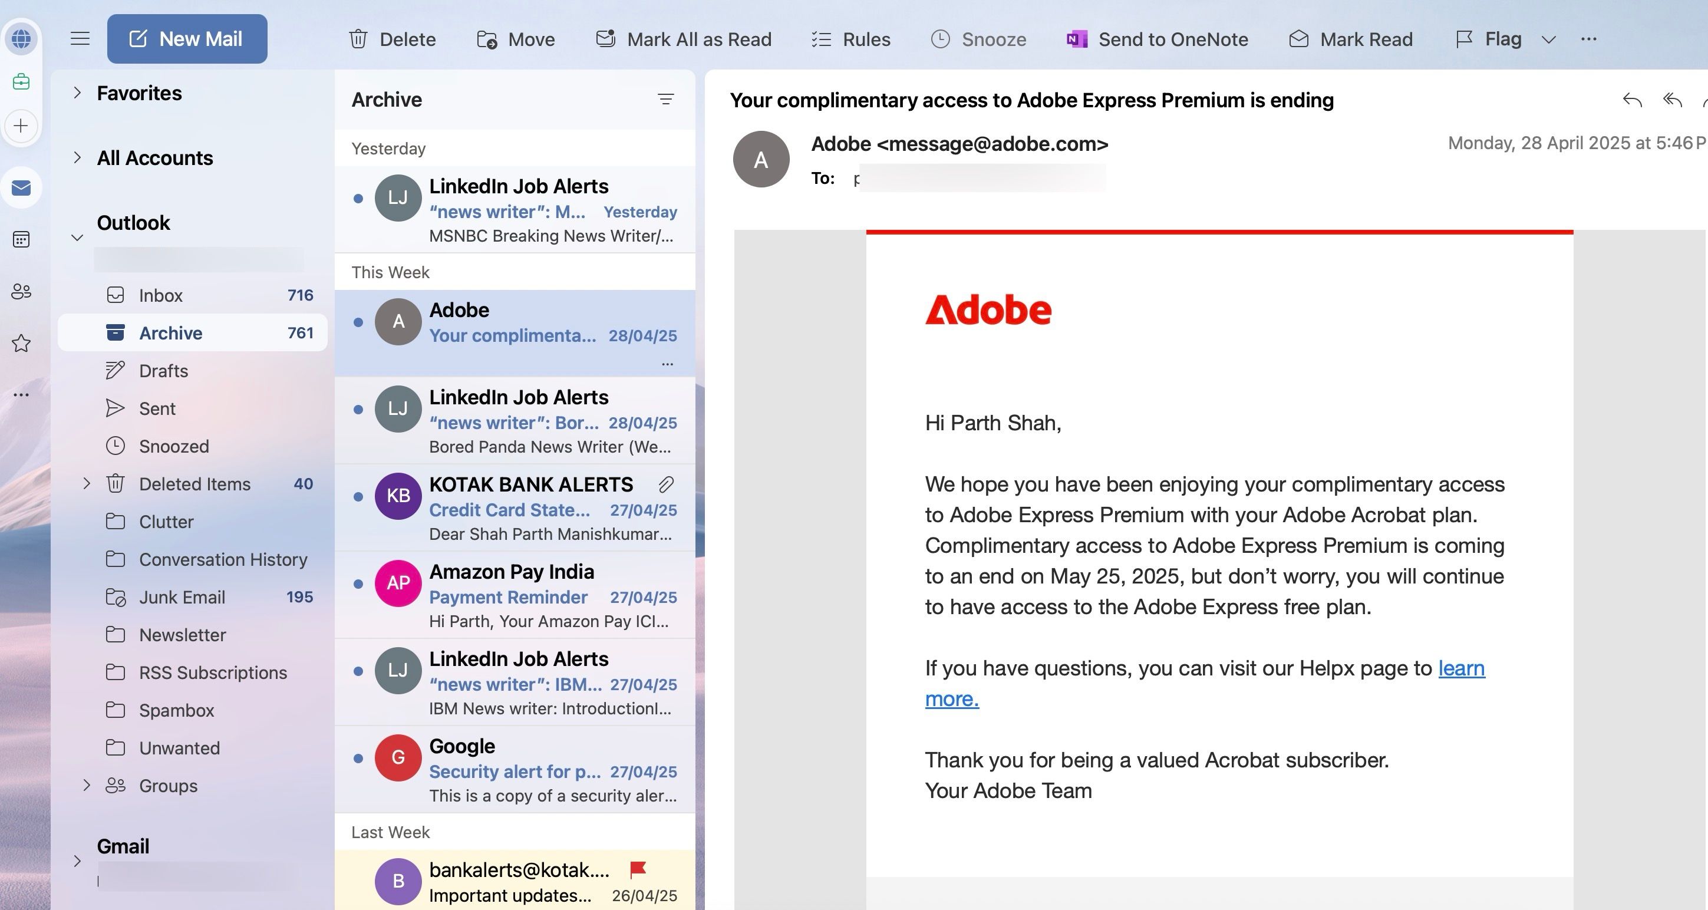Open the Favorites star icon in sidebar

click(21, 343)
